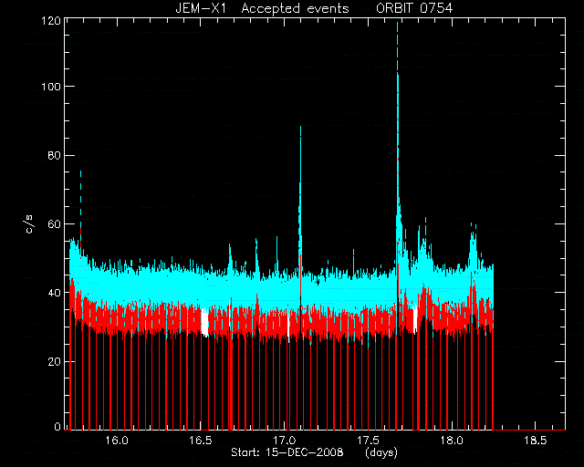Select the 'ORBIT 0754' title text

[414, 8]
